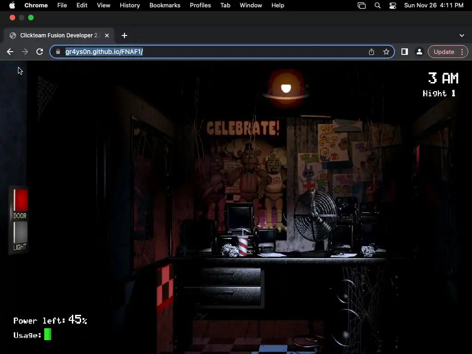Open the Profiles menu

tap(201, 6)
